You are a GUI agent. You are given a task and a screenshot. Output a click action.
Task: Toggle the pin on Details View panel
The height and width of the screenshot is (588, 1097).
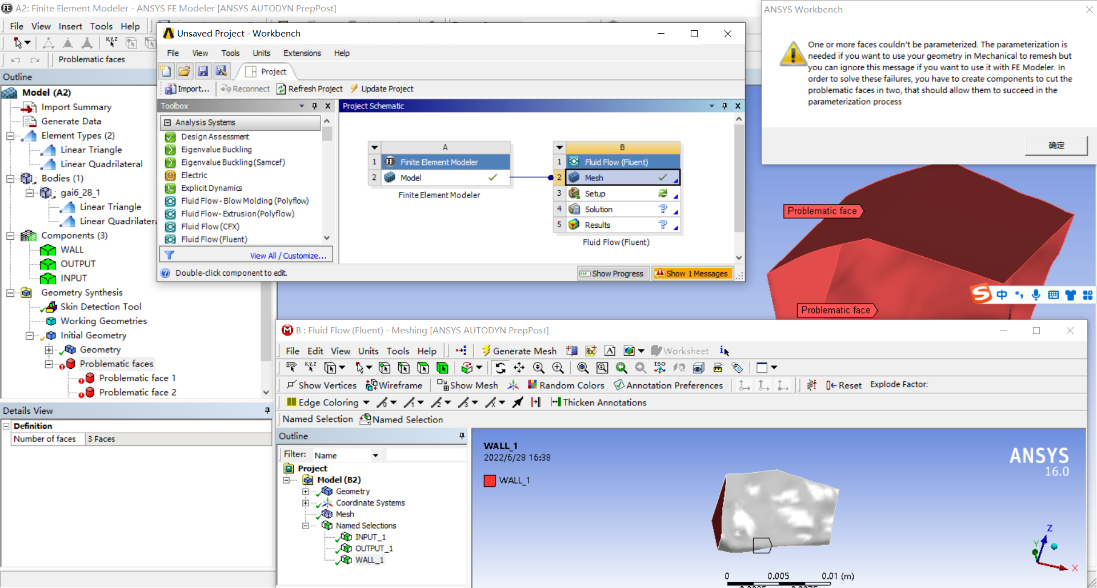point(267,410)
